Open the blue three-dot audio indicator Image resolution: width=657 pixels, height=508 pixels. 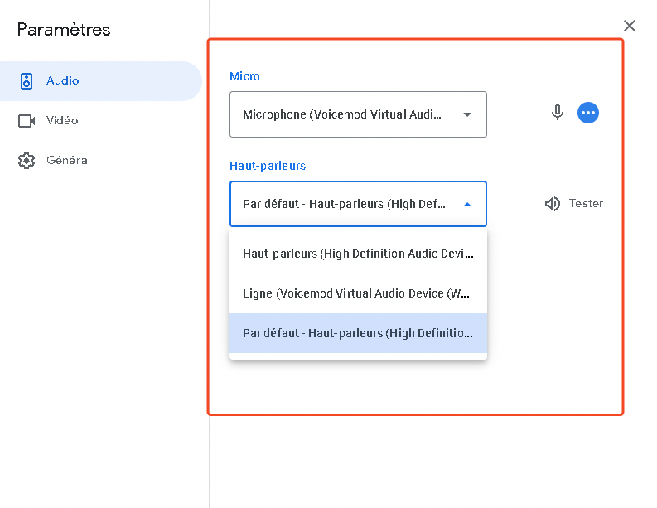(588, 114)
